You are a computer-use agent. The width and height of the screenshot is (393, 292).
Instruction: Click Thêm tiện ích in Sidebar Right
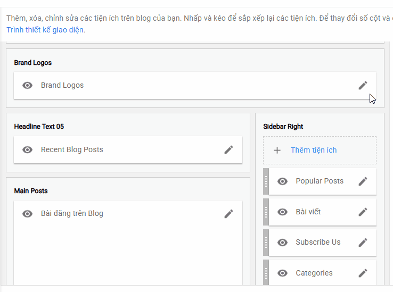click(314, 150)
